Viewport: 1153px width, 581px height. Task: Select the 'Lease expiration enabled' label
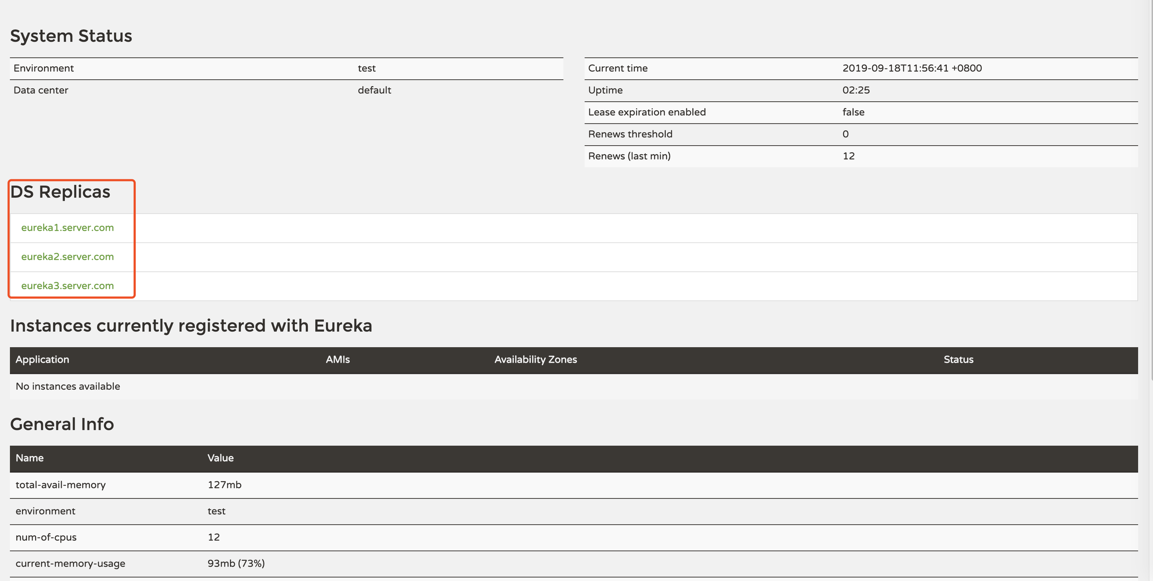click(647, 112)
